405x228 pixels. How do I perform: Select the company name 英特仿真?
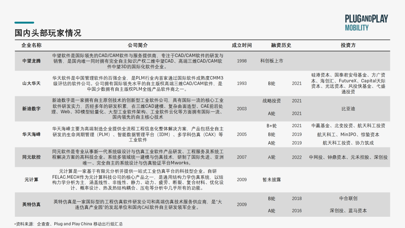pos(31,204)
